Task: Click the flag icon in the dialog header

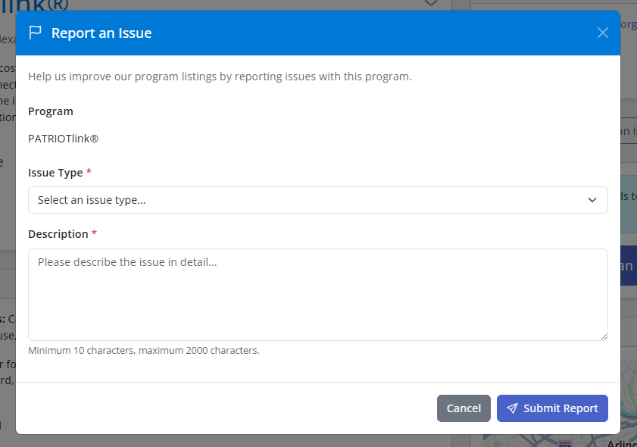Action: pyautogui.click(x=36, y=33)
